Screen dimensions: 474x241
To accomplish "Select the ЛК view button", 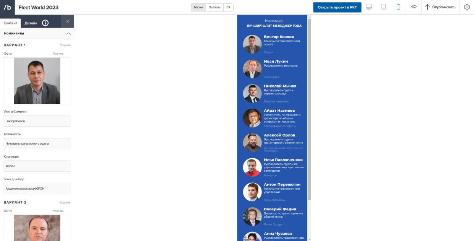I will coord(228,7).
